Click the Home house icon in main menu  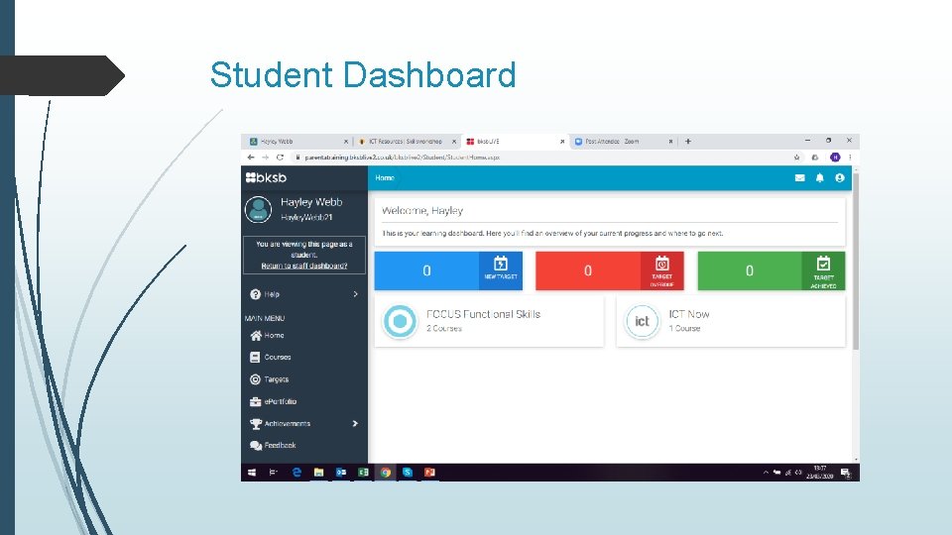click(256, 336)
